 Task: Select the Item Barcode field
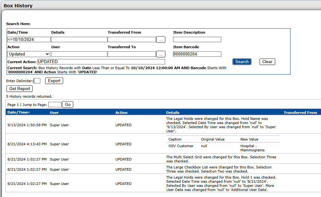click(x=197, y=54)
